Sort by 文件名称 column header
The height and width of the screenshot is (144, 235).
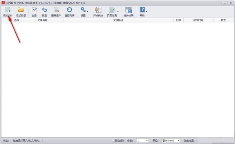click(42, 20)
